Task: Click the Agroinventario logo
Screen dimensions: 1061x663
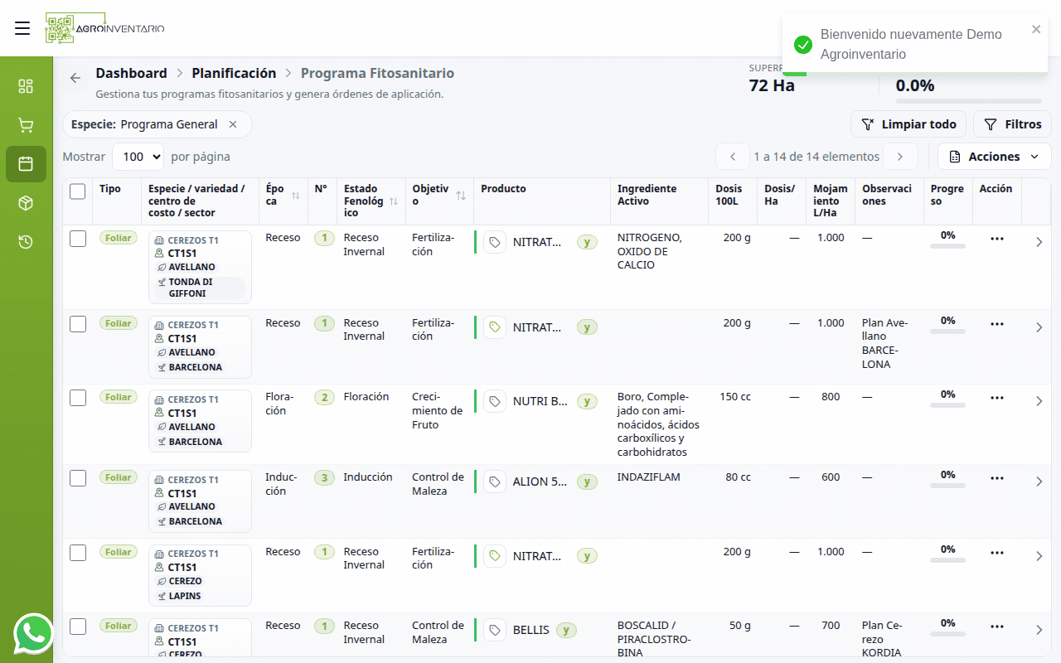Action: [104, 28]
